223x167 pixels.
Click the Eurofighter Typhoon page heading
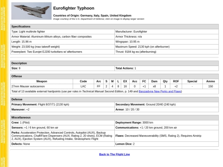pos(74,8)
